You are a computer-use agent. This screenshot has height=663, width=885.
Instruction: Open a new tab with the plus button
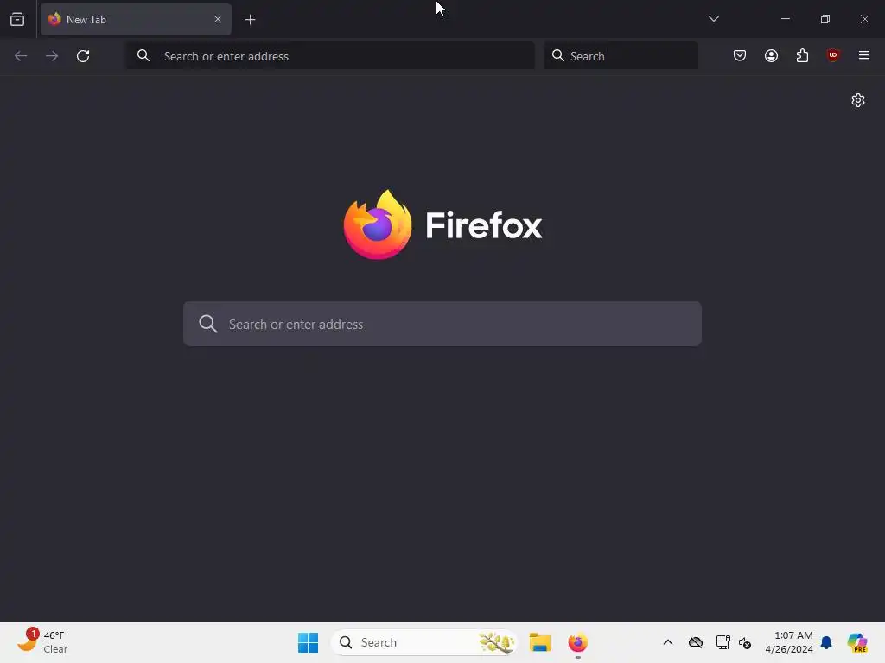coord(250,20)
